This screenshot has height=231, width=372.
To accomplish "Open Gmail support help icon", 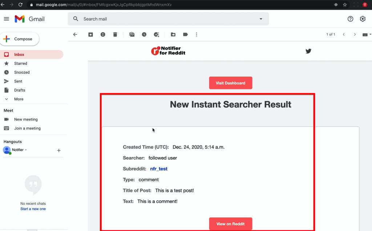I will click(350, 19).
